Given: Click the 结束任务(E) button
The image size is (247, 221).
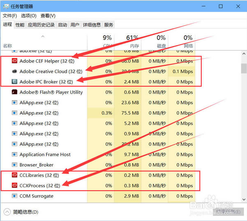Looking at the screenshot, I should point(228,212).
